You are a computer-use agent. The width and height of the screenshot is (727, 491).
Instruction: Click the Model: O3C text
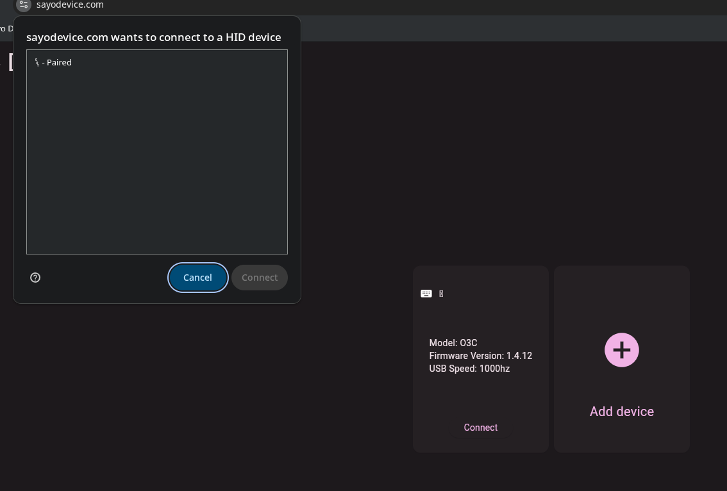(453, 343)
